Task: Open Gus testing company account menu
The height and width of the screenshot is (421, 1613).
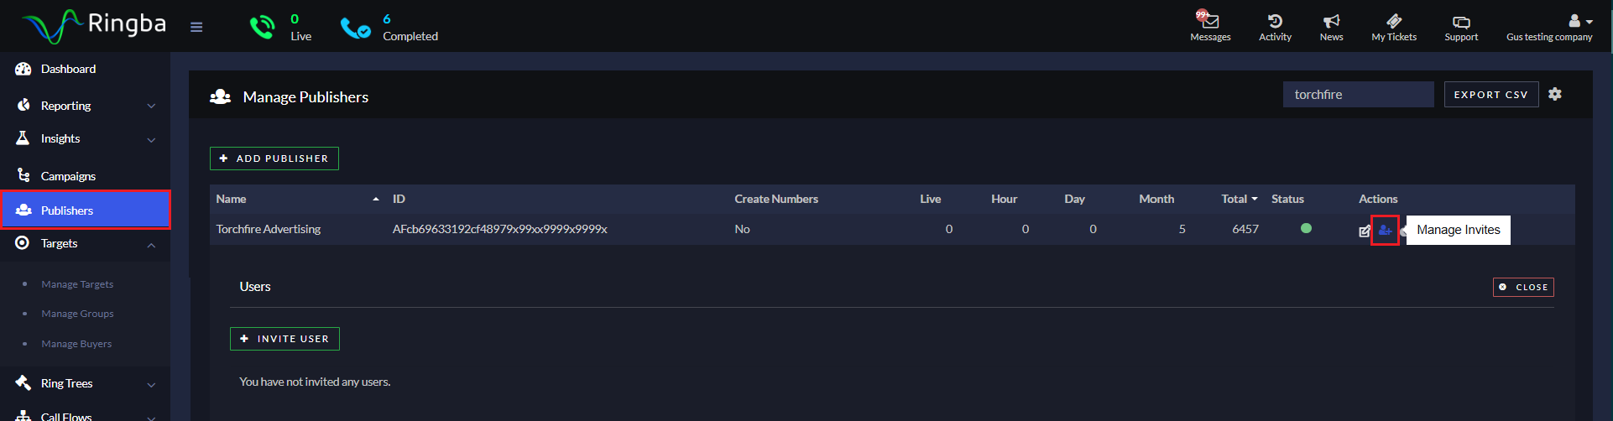Action: pos(1549,27)
